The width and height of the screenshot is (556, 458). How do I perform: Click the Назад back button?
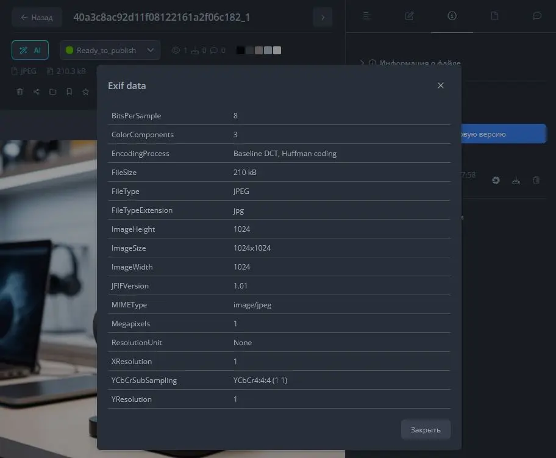point(37,17)
